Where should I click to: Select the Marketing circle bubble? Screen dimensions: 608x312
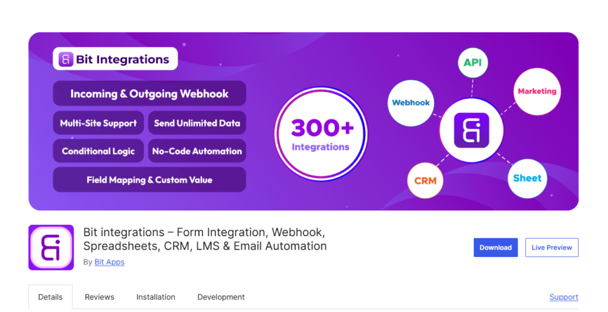point(537,91)
